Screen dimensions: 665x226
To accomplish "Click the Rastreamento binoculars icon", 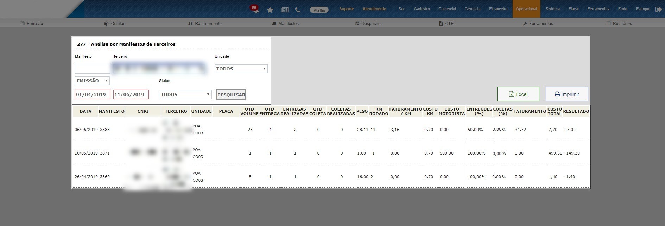I will [191, 24].
